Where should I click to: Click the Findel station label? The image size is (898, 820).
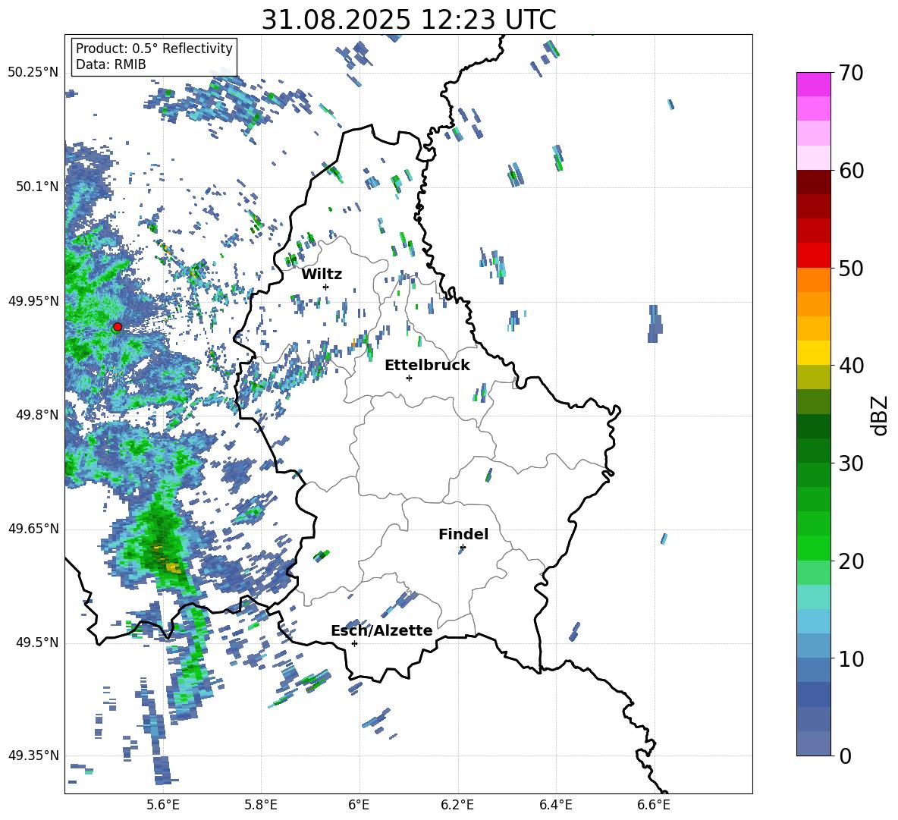463,534
